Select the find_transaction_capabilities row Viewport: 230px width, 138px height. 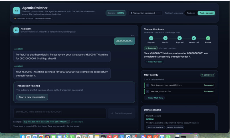[x=179, y=85]
